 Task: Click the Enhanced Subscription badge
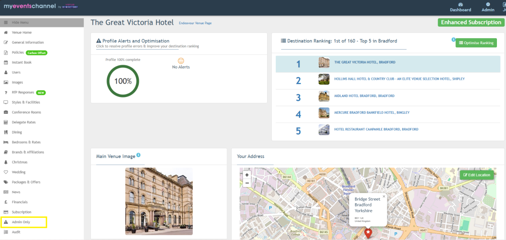(471, 22)
